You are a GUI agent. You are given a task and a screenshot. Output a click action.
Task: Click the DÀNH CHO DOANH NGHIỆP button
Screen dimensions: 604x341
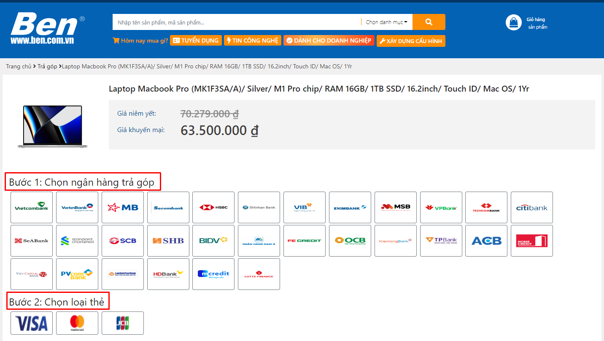(329, 41)
